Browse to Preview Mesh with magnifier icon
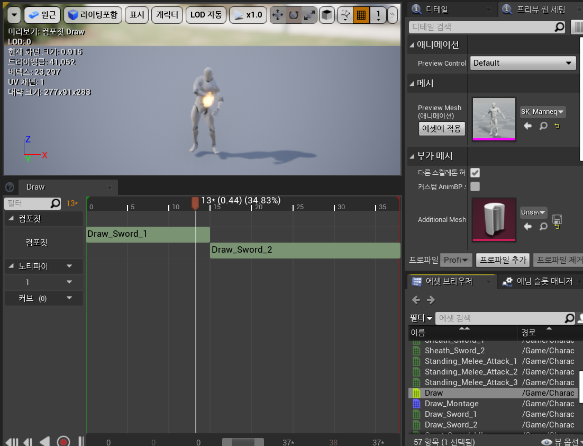 [x=543, y=126]
